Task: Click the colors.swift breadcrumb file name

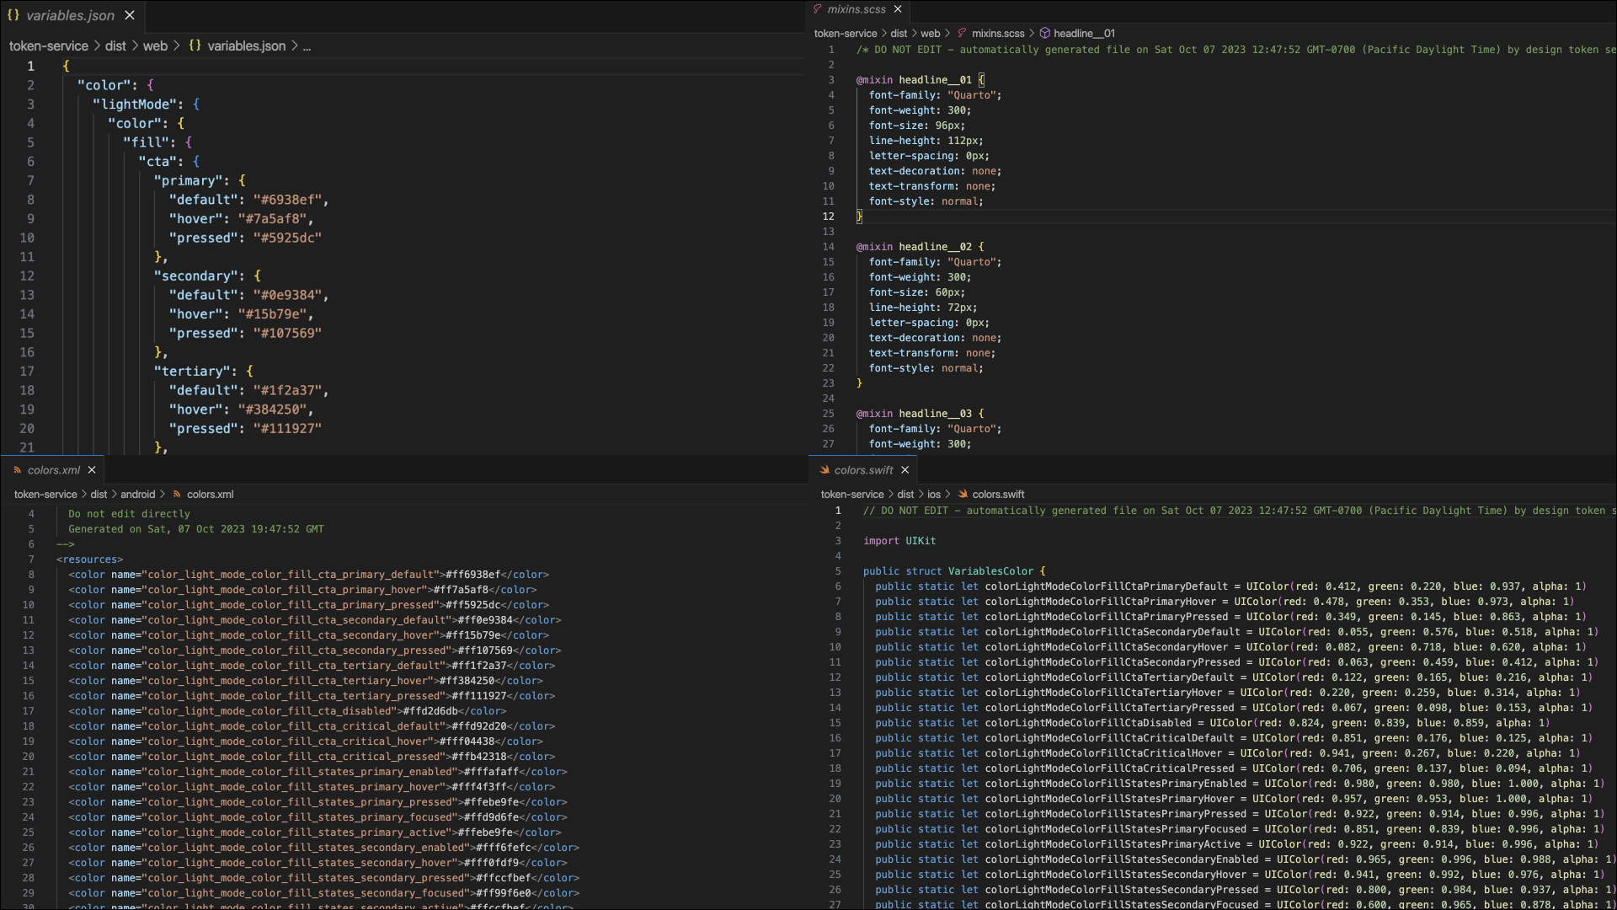Action: pos(998,495)
